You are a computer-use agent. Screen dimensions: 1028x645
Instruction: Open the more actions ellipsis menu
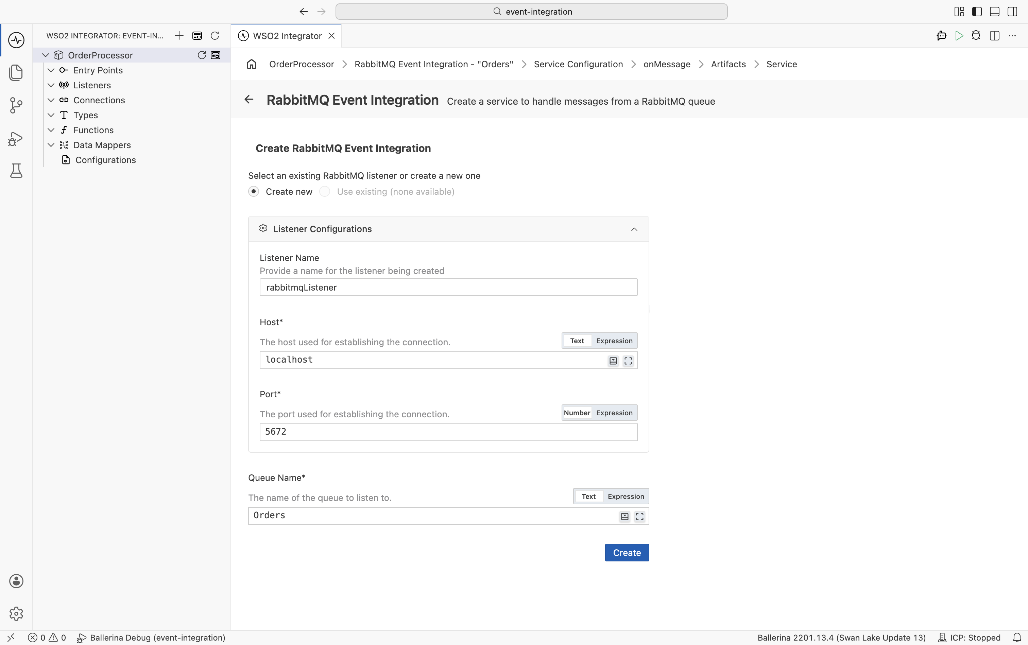[x=1012, y=36]
